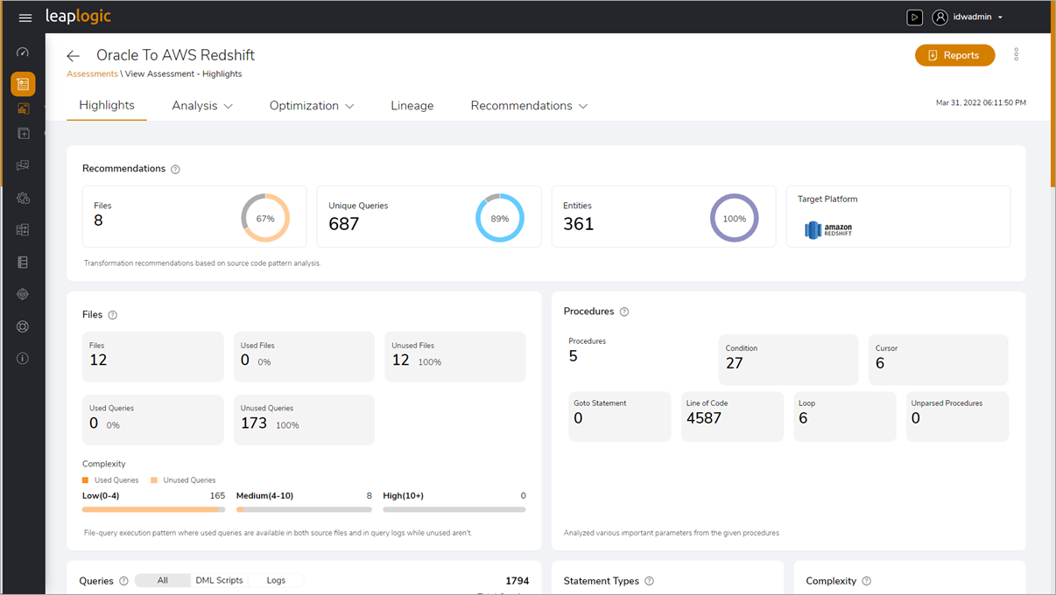The width and height of the screenshot is (1056, 595).
Task: Click the Target Platform card
Action: click(x=898, y=216)
